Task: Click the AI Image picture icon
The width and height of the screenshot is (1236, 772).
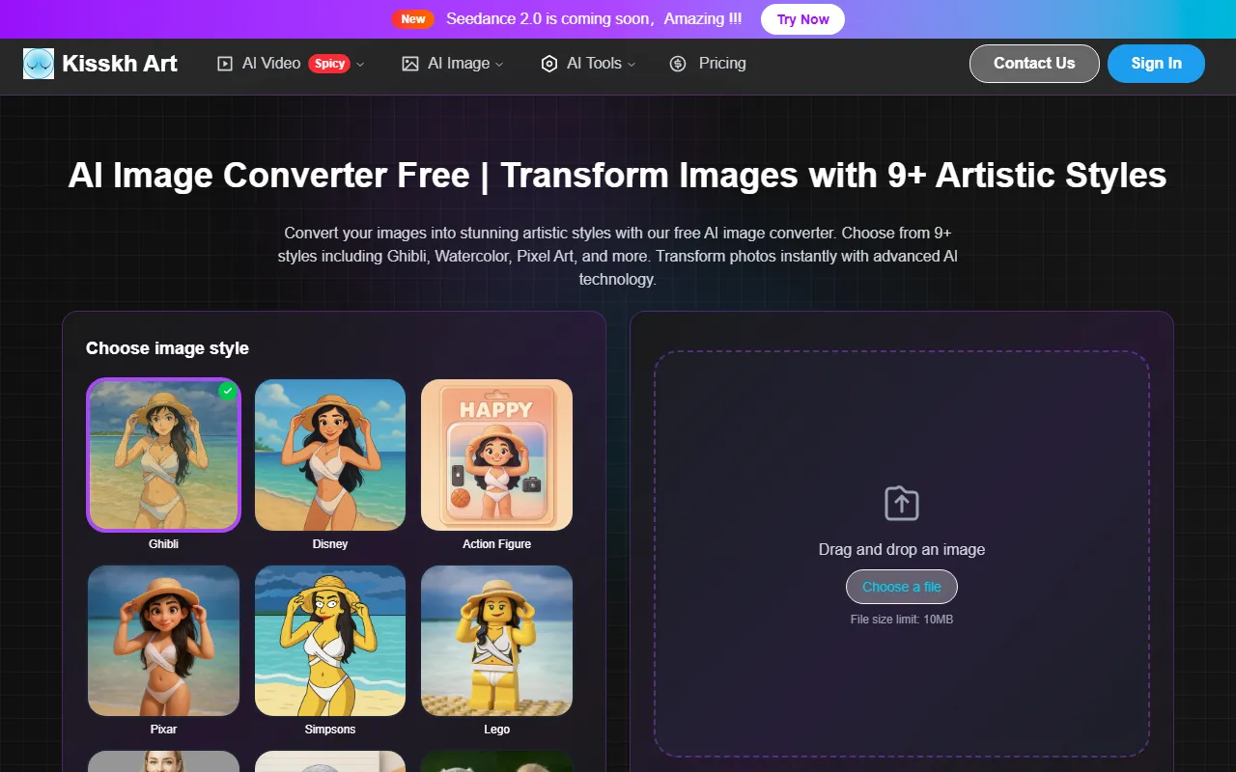Action: (410, 64)
